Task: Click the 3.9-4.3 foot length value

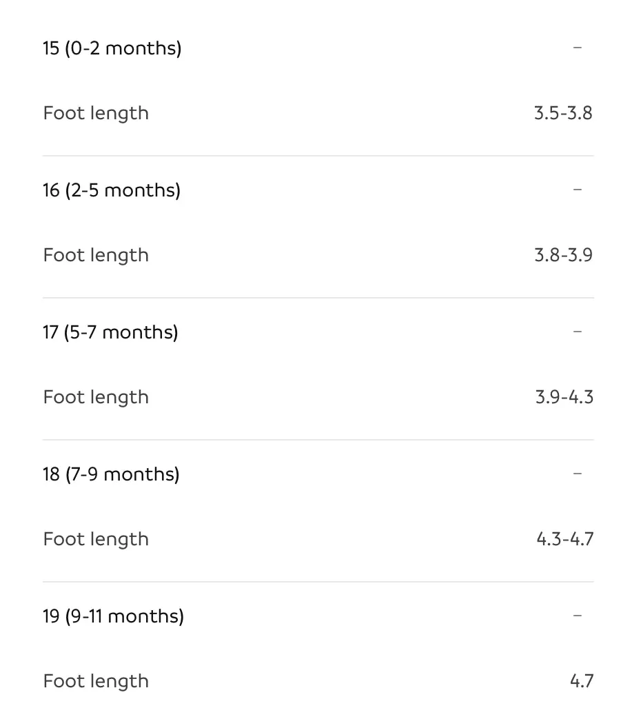Action: (x=564, y=397)
